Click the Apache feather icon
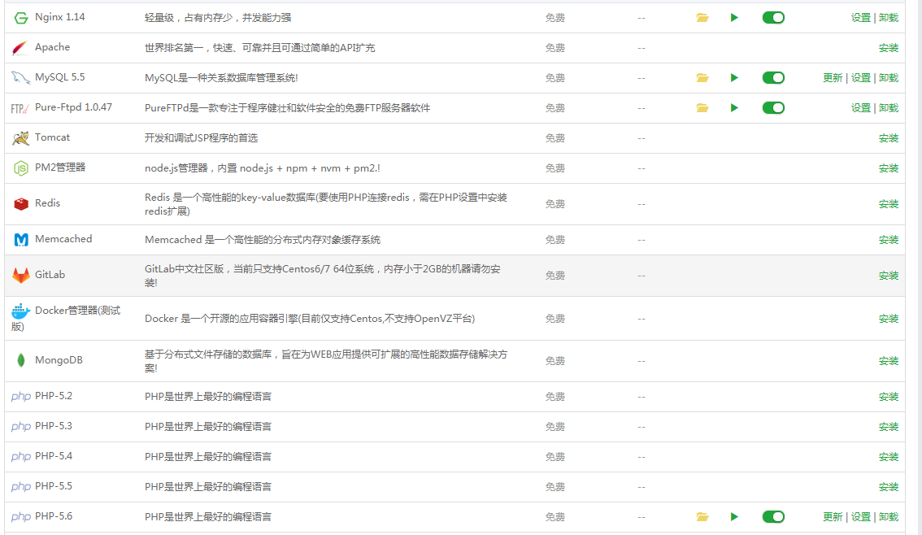This screenshot has height=535, width=922. [x=20, y=48]
